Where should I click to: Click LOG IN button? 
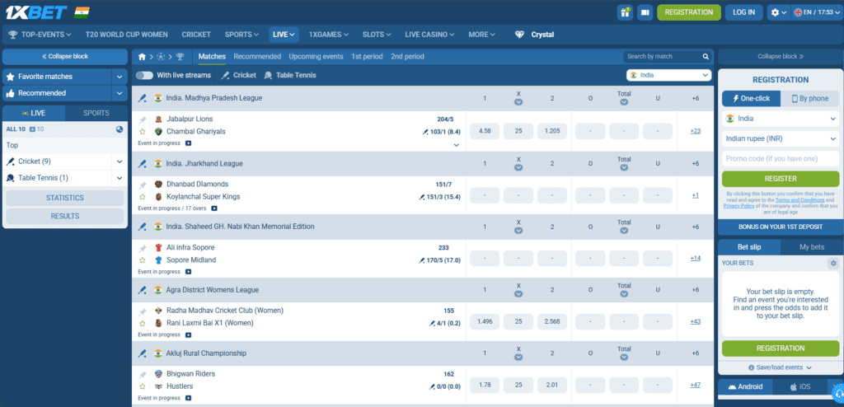click(x=744, y=12)
